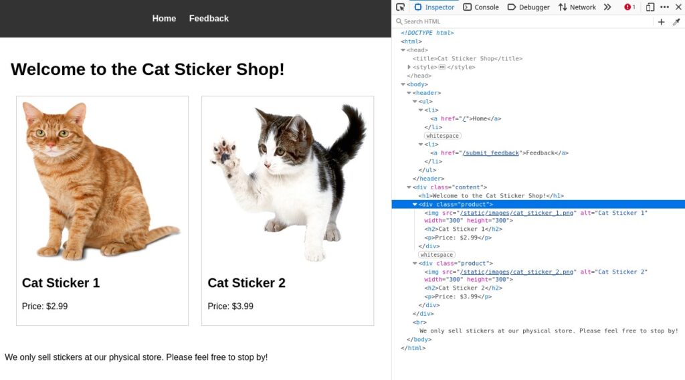
Task: Click the Home link in page header
Action: [164, 19]
